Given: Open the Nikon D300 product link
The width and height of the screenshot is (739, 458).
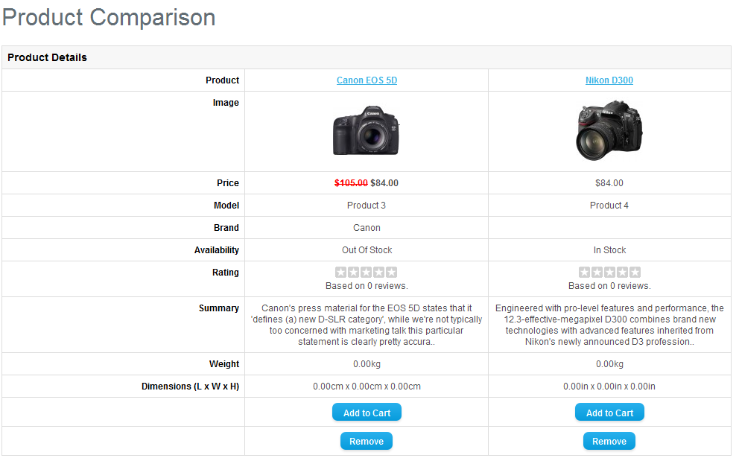Looking at the screenshot, I should [609, 80].
